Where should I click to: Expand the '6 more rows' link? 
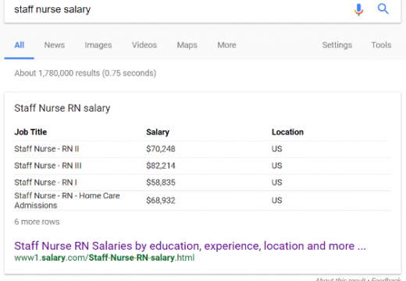[37, 222]
